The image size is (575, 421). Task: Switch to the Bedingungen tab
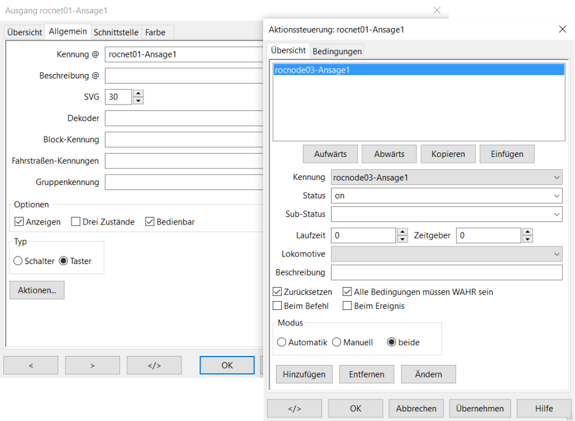[337, 51]
